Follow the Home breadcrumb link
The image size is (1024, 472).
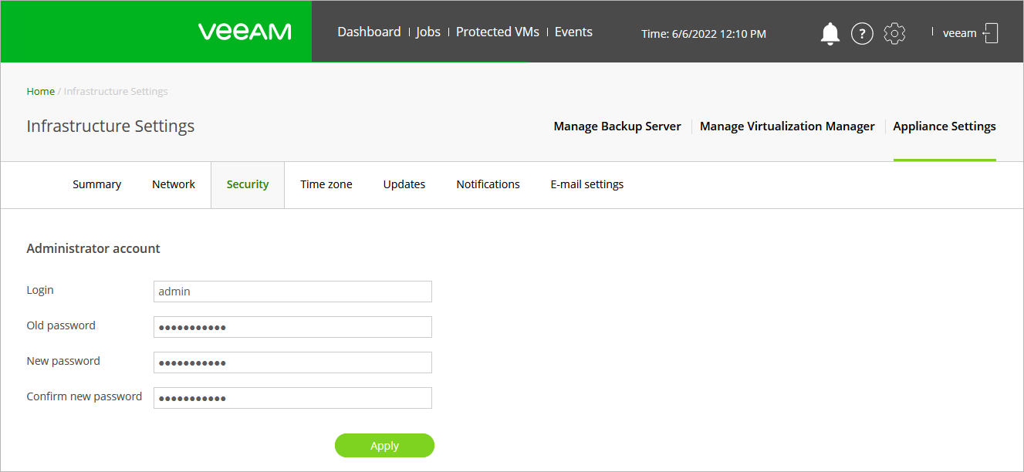coord(40,91)
